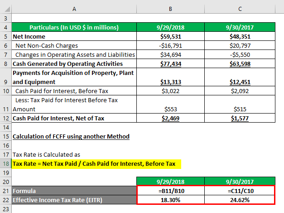Click the Net Non-Cash Charges cell
Image resolution: width=284 pixels, height=213 pixels.
pyautogui.click(x=74, y=45)
